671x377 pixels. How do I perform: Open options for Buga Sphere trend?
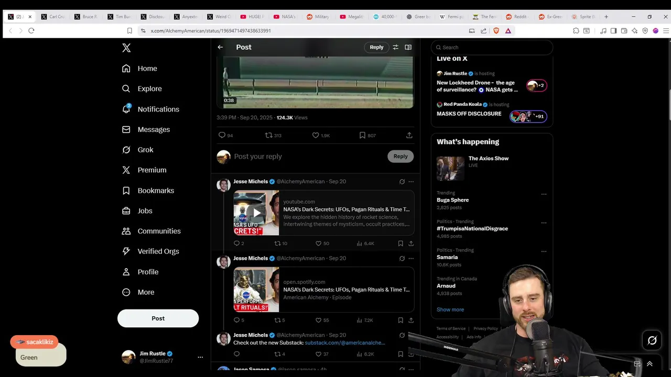(544, 194)
